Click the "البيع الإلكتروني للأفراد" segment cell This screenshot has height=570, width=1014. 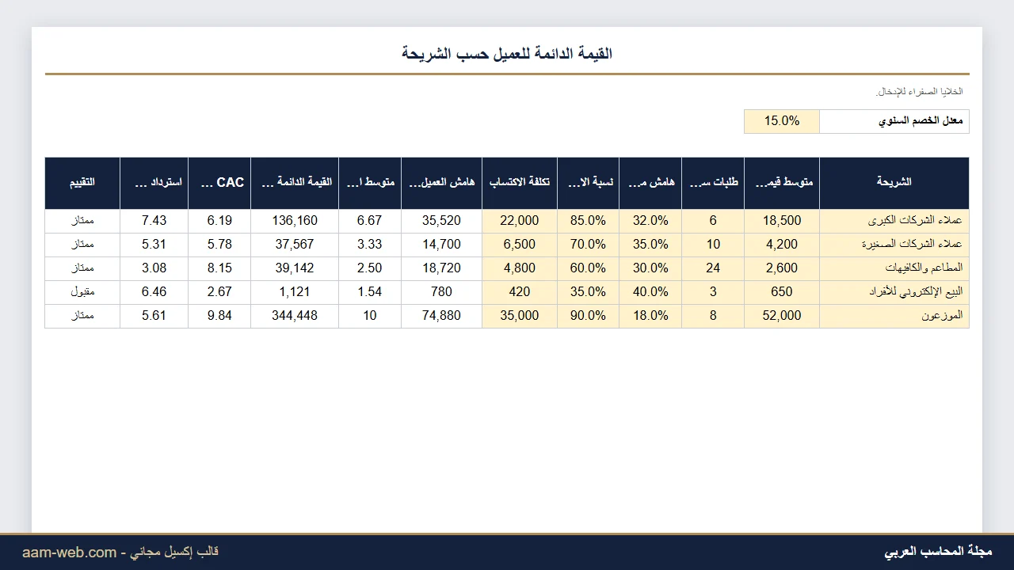pyautogui.click(x=894, y=292)
